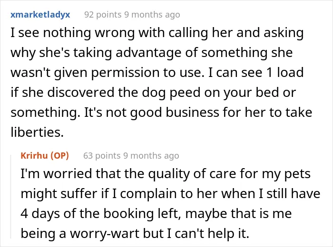Open Krirhu (OP) user profile

point(45,156)
